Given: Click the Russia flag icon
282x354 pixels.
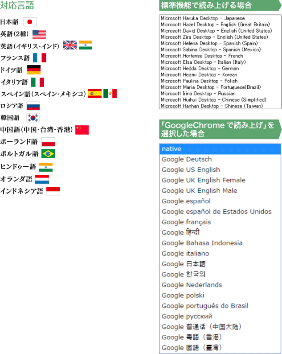Looking at the screenshot, I should 33,106.
